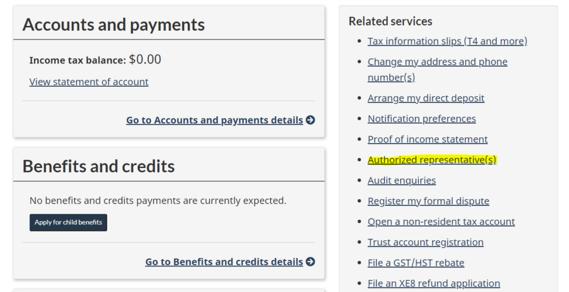Click the Benefits and credits heading
This screenshot has width=569, height=292.
click(98, 166)
